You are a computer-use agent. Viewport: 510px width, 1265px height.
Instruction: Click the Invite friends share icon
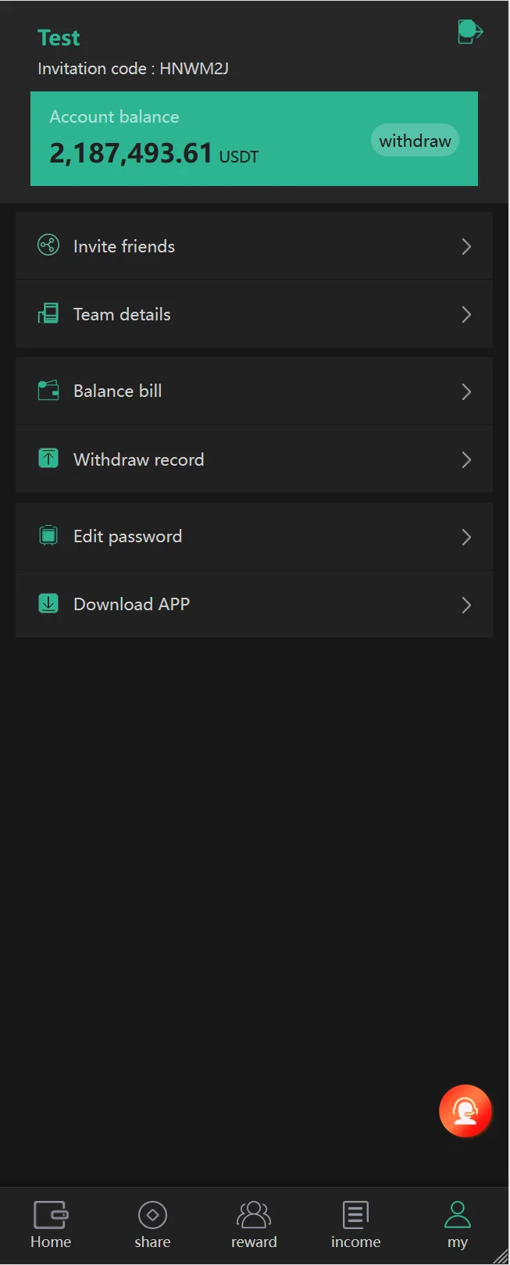pyautogui.click(x=48, y=245)
